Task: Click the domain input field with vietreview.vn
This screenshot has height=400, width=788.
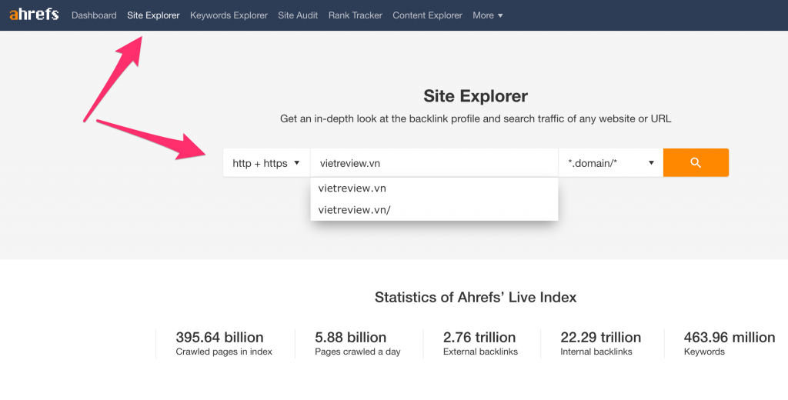Action: [x=434, y=163]
